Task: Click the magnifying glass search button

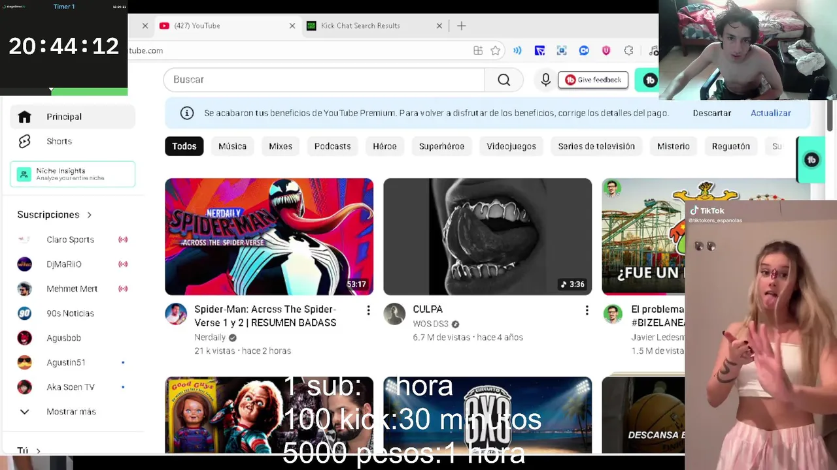Action: point(504,80)
